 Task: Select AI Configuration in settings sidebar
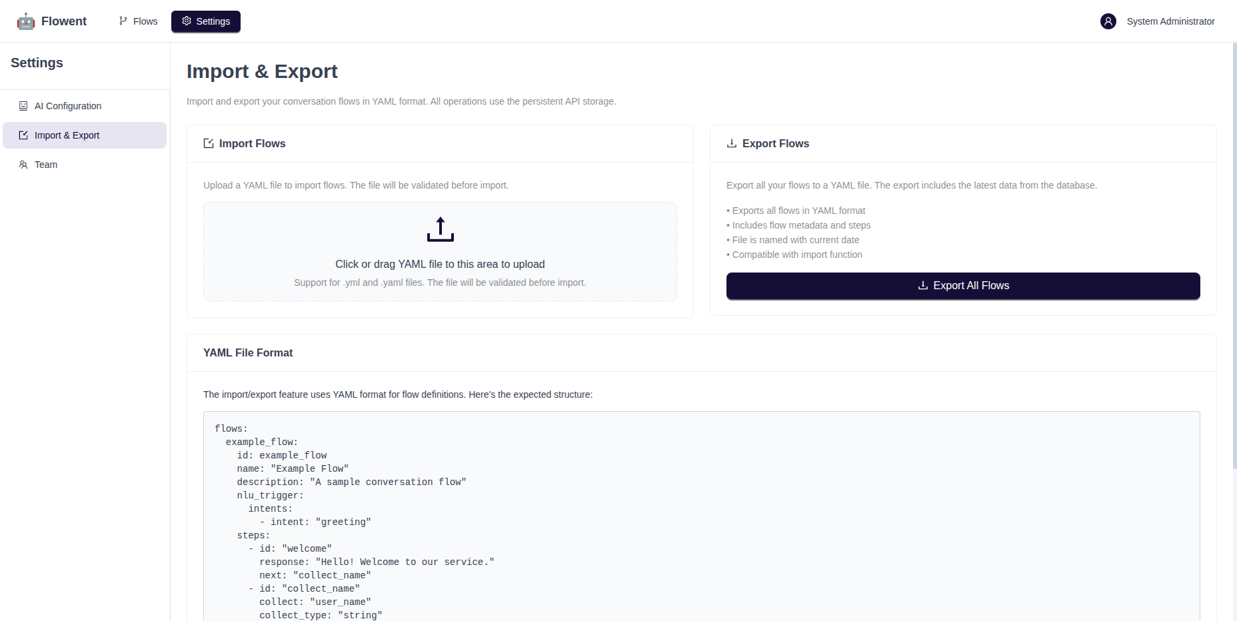tap(68, 106)
